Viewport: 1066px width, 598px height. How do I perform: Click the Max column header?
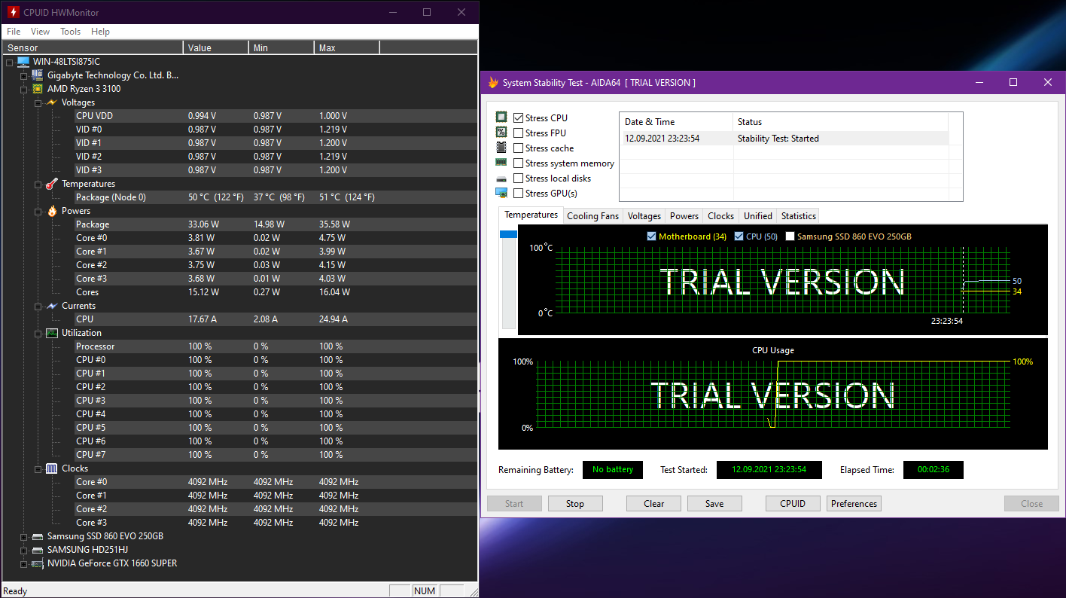click(x=346, y=48)
